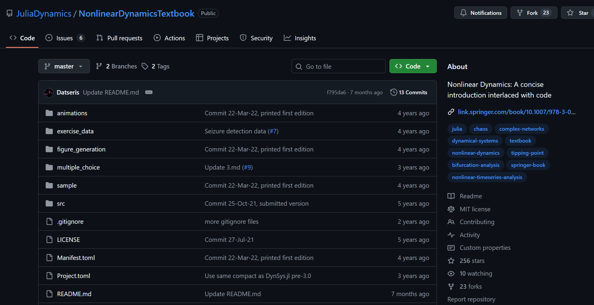Viewport: 594px width, 305px height.
Task: Select the tipping-point topic tag
Action: click(x=527, y=153)
